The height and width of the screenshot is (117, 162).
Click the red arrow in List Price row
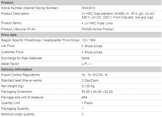point(82,46)
